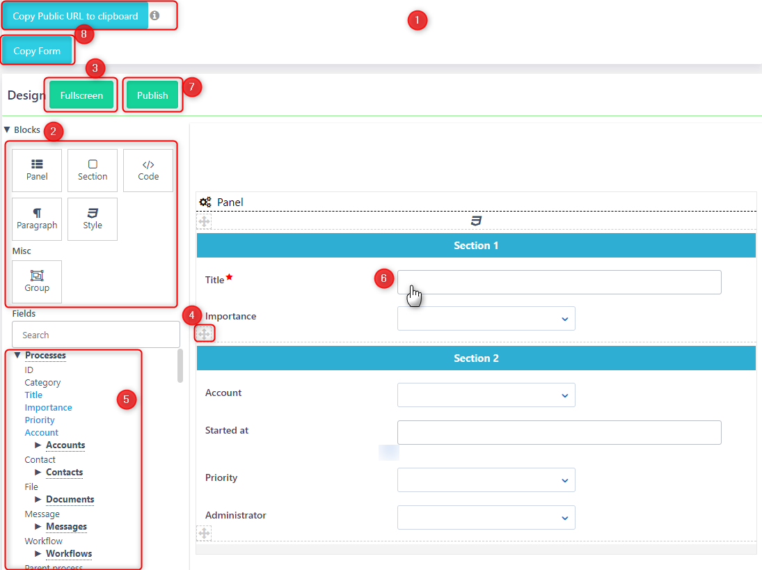Click the move handle above Section 1
762x570 pixels.
pyautogui.click(x=204, y=222)
